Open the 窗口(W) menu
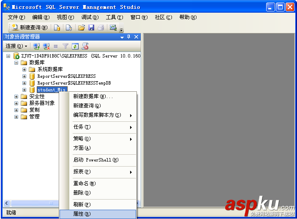 139,17
